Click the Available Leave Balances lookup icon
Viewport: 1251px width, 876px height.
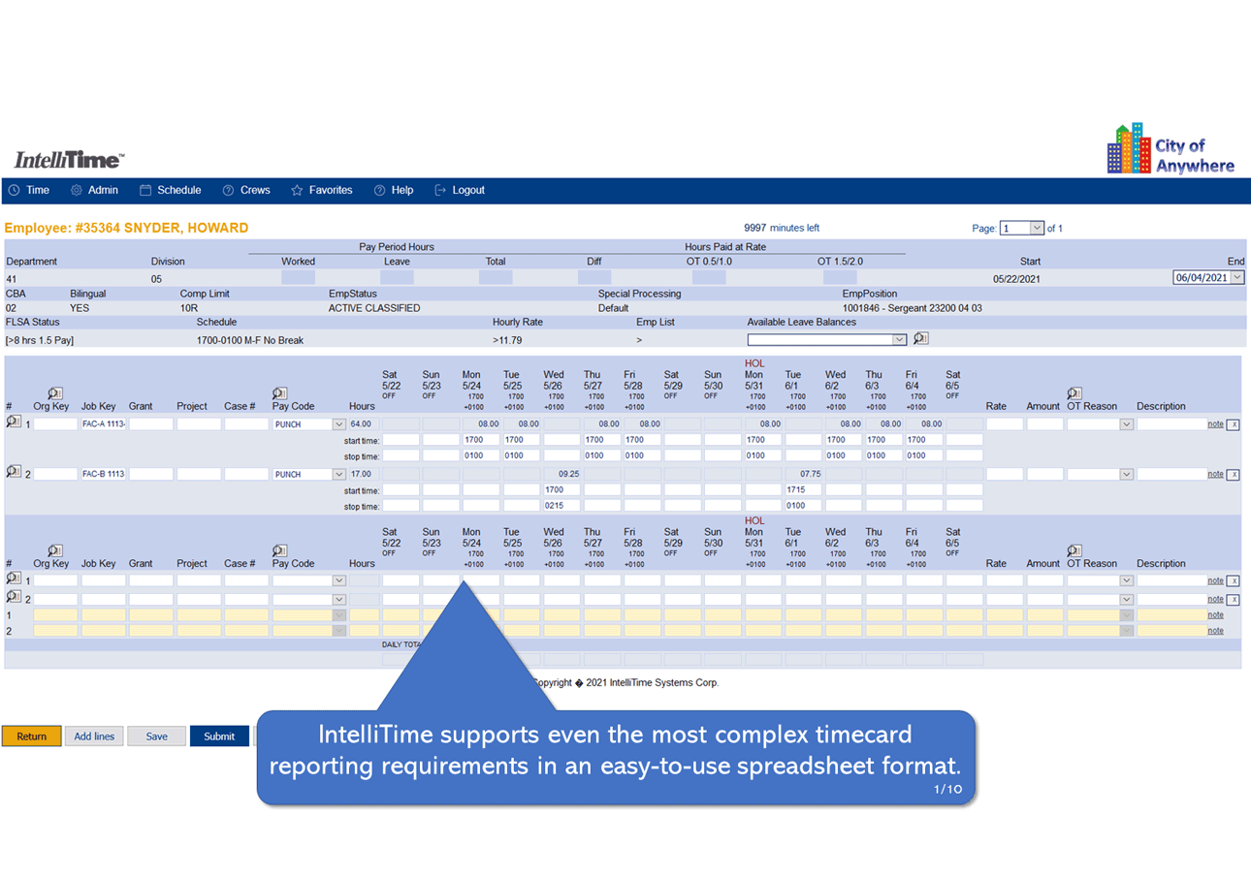(x=921, y=338)
